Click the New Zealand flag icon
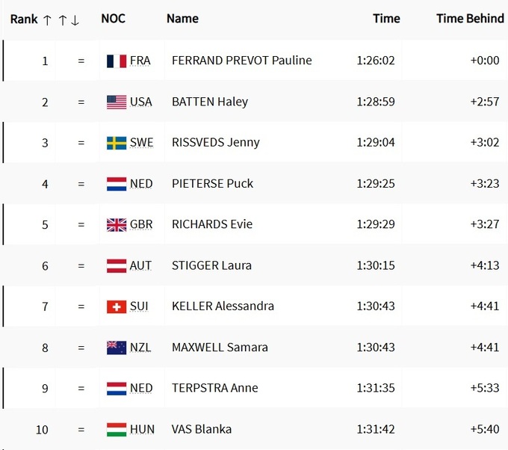 pos(117,348)
